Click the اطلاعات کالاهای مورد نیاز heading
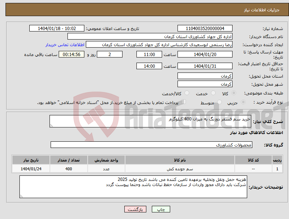This screenshot has height=219, width=289. 256,133
